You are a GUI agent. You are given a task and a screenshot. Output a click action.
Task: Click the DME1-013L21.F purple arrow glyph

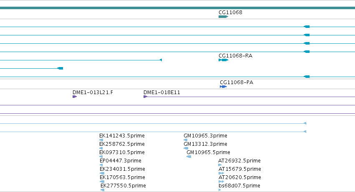(75, 97)
